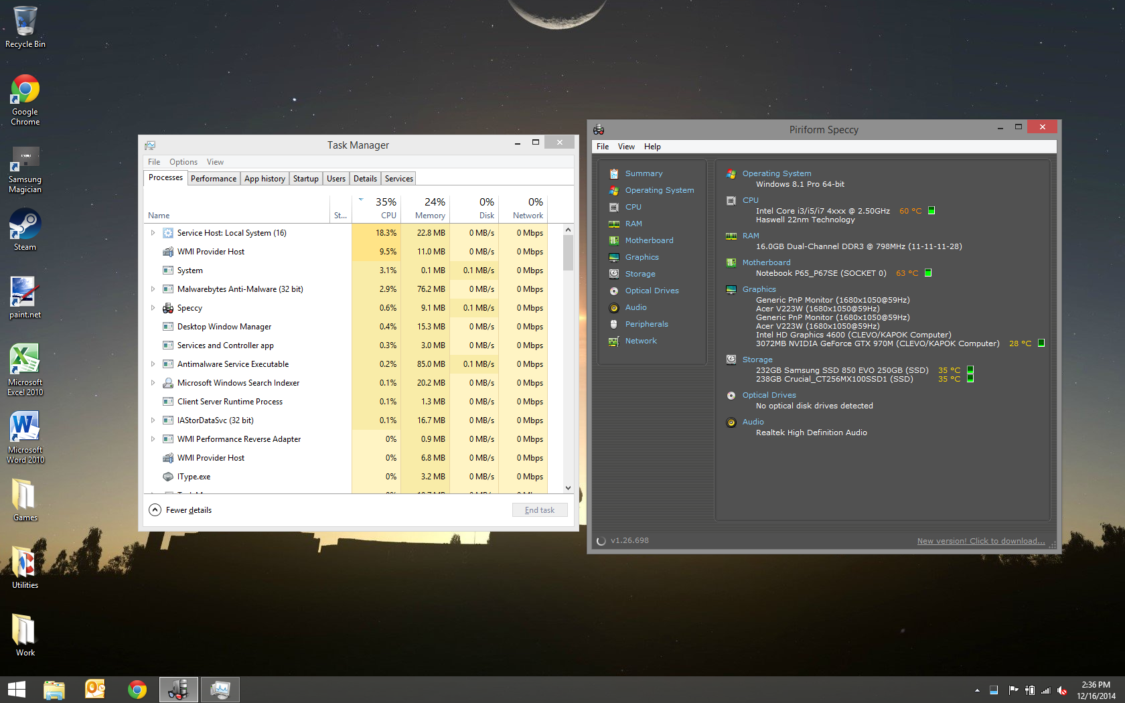This screenshot has width=1125, height=703.
Task: Click scroll up arrow in process list
Action: pos(568,230)
